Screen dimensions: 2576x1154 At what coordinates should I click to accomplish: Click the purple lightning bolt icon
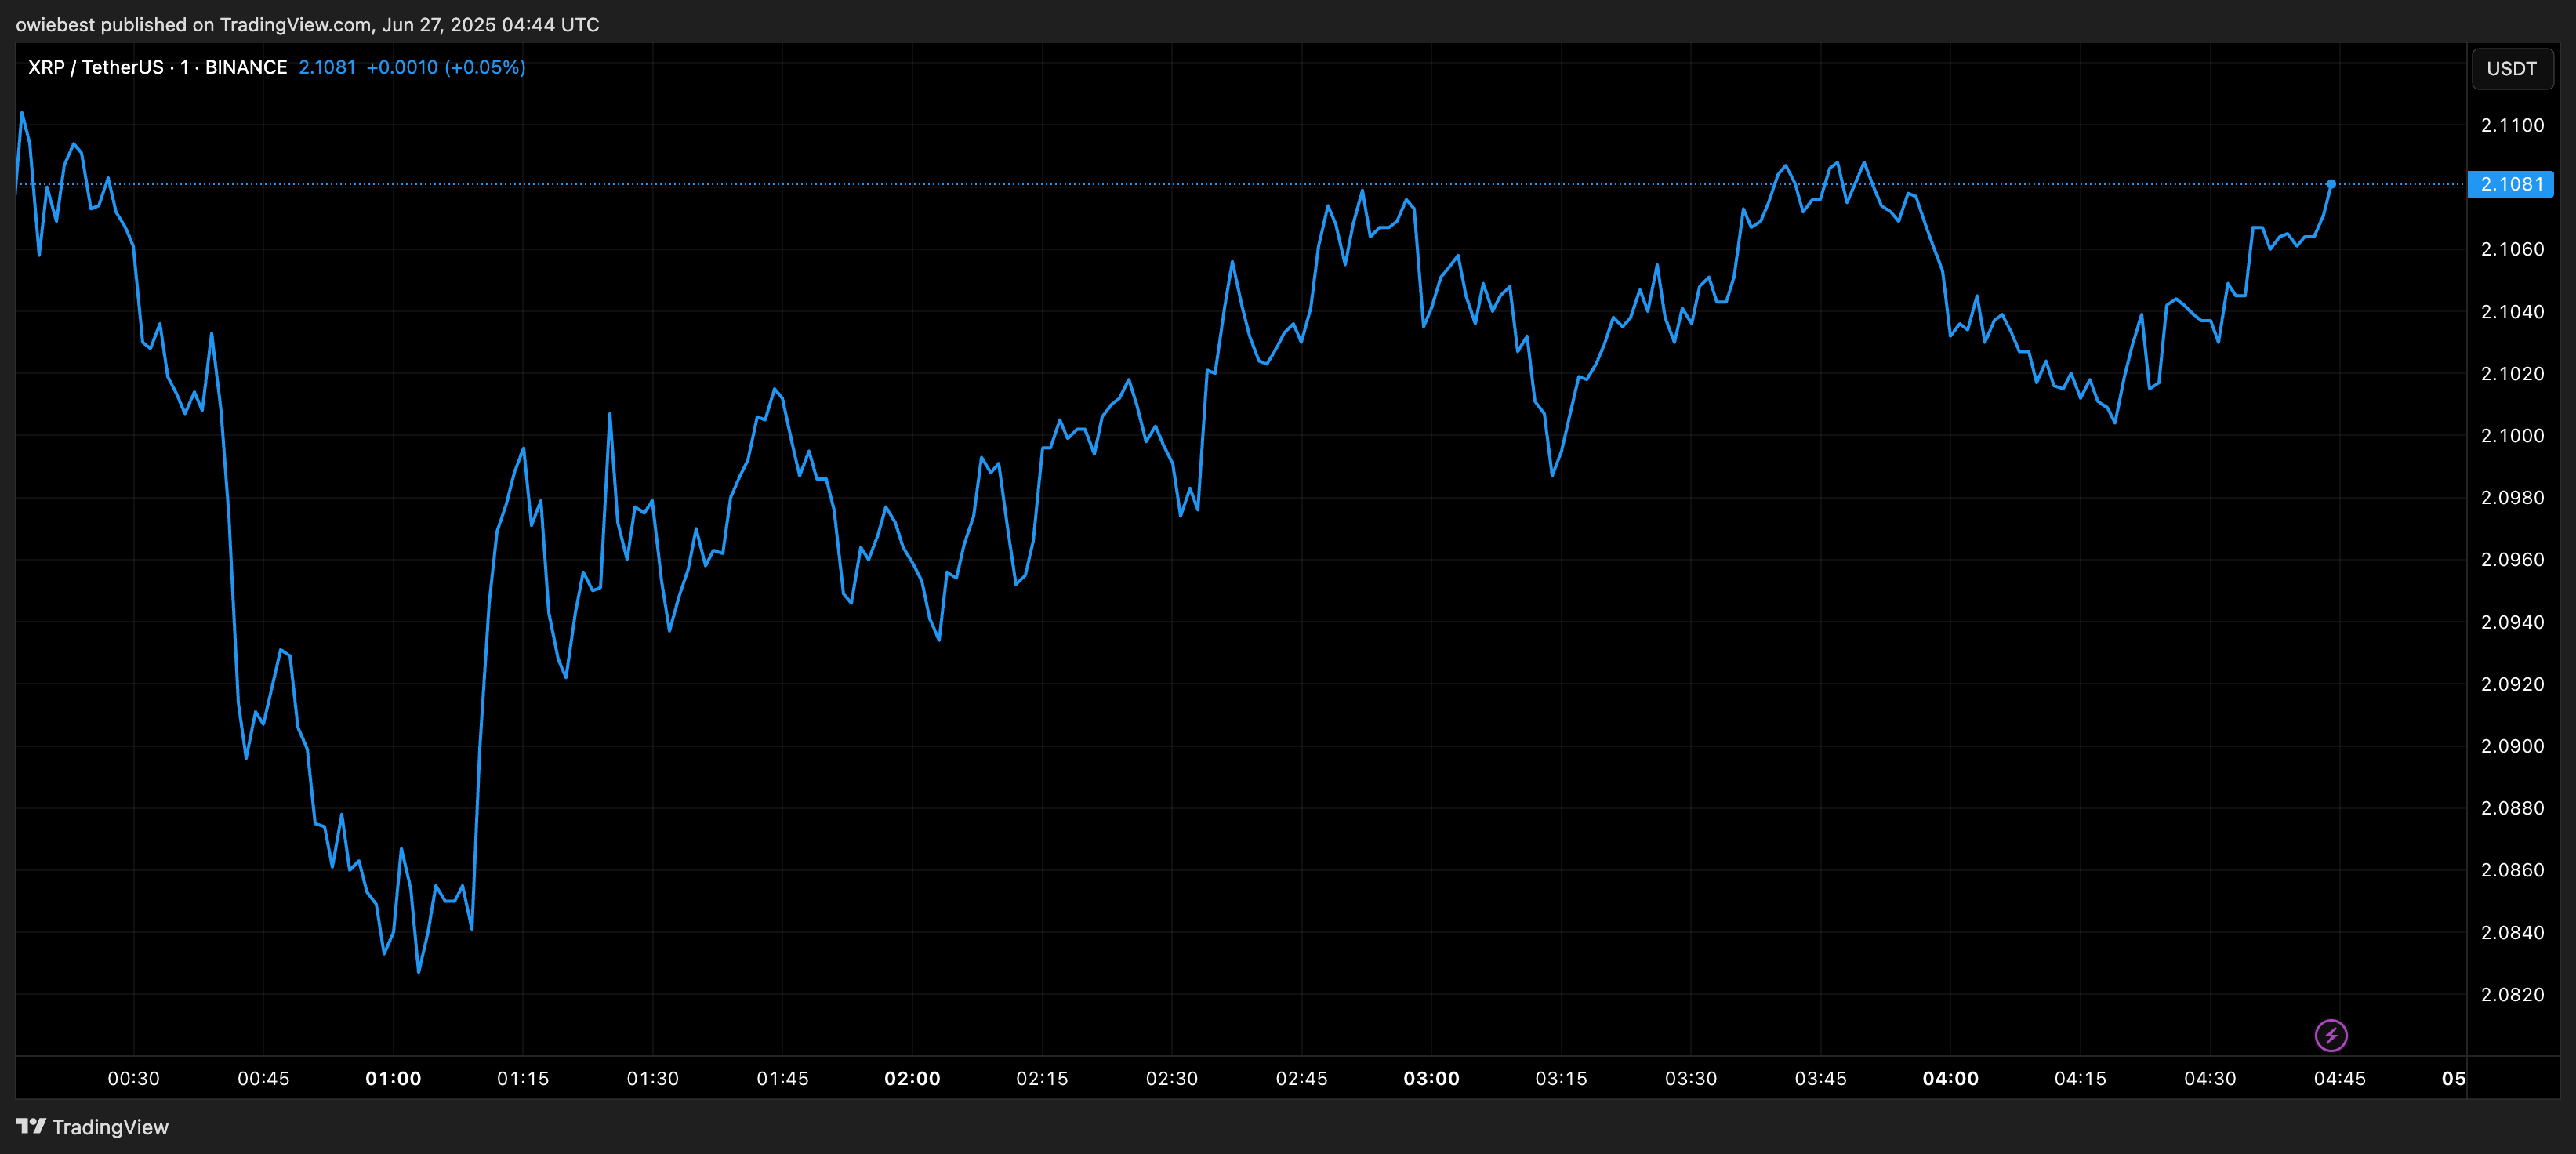(x=2330, y=1035)
